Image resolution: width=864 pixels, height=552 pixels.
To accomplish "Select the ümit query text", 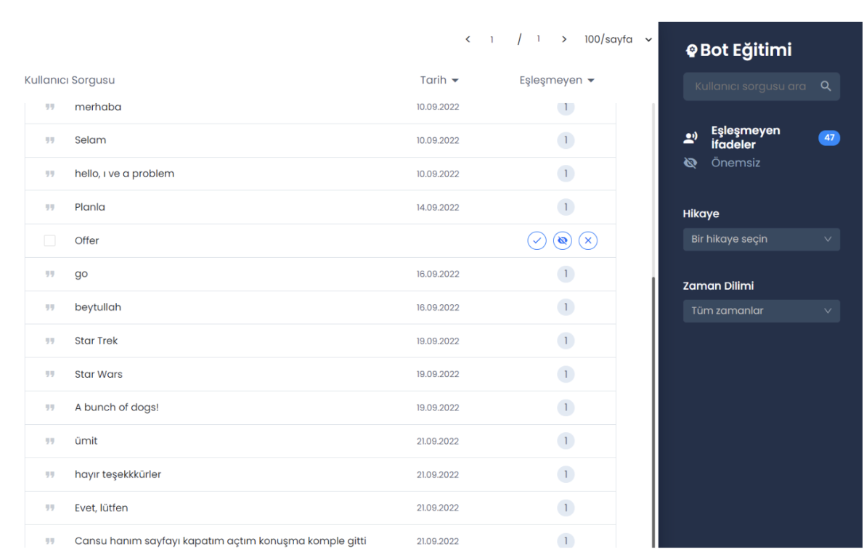I will [86, 441].
